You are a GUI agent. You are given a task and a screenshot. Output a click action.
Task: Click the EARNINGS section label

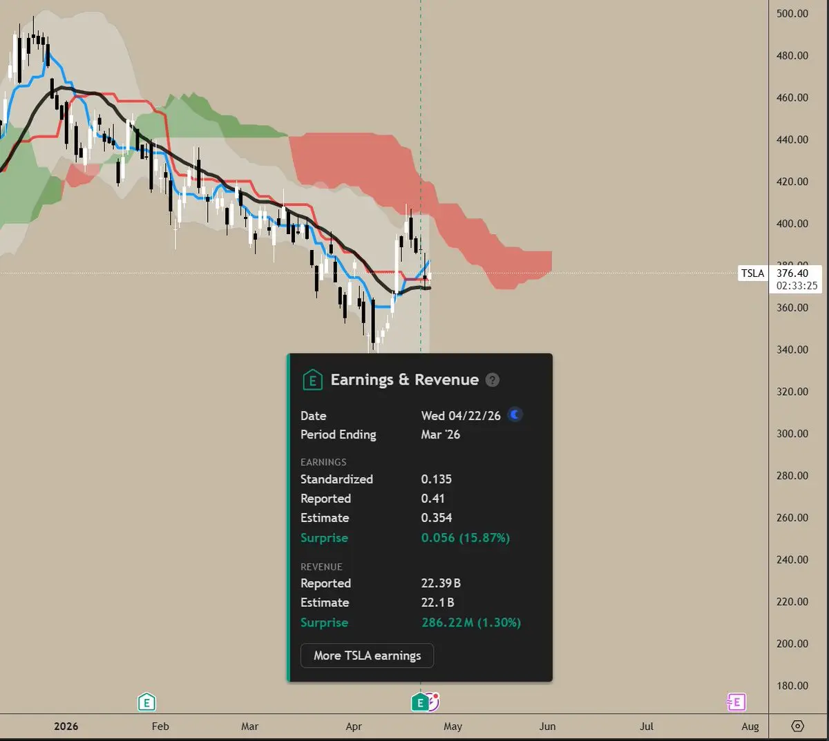click(323, 462)
